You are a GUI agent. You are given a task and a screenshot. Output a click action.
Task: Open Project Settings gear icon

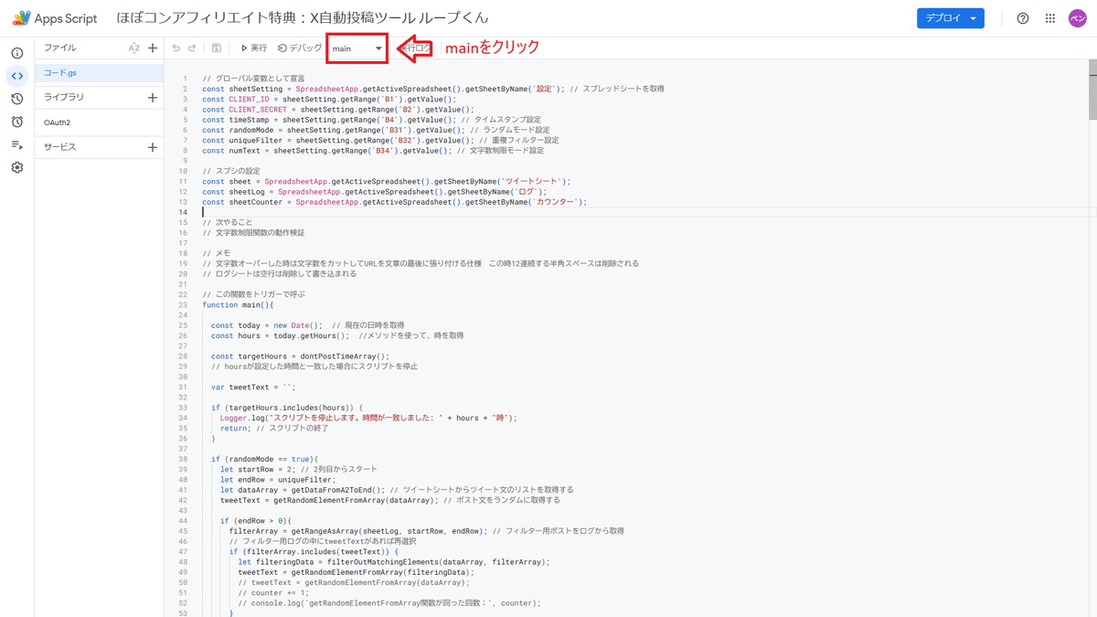coord(16,167)
